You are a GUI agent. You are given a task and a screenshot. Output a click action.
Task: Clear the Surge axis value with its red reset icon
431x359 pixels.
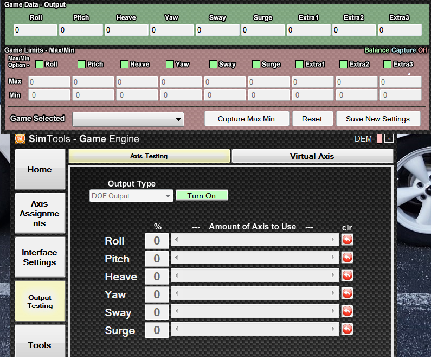347,329
